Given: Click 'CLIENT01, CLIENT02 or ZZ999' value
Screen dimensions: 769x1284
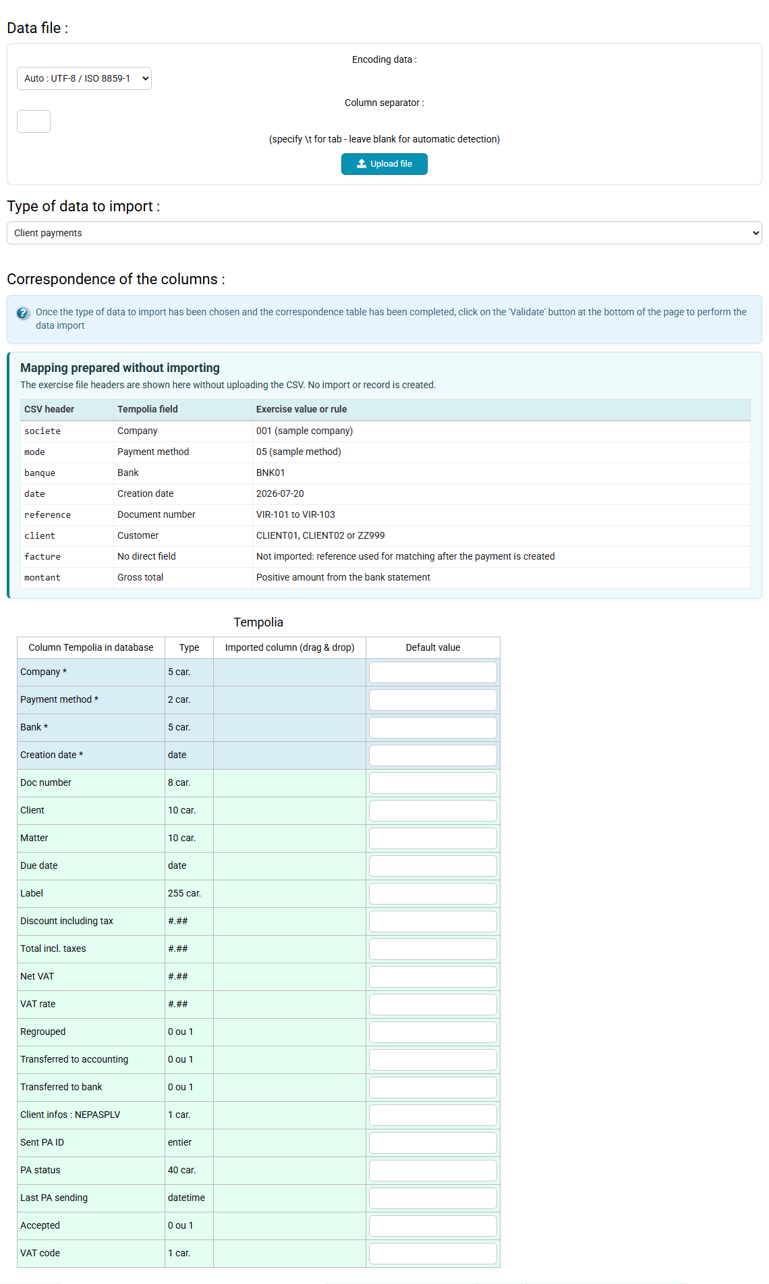Looking at the screenshot, I should point(320,535).
